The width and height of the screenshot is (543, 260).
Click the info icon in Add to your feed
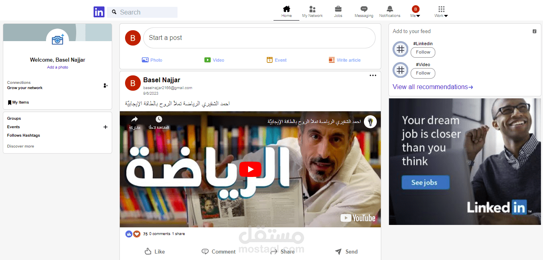click(x=535, y=31)
